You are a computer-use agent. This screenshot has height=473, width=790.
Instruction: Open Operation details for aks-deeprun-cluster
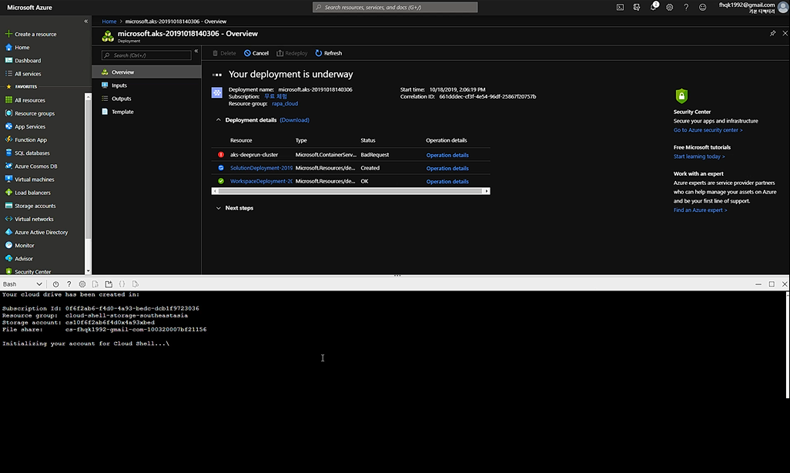pos(447,155)
